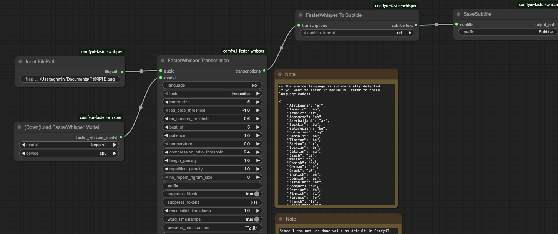Increase patience value with right arrow
The height and width of the screenshot is (234, 558).
[258, 135]
